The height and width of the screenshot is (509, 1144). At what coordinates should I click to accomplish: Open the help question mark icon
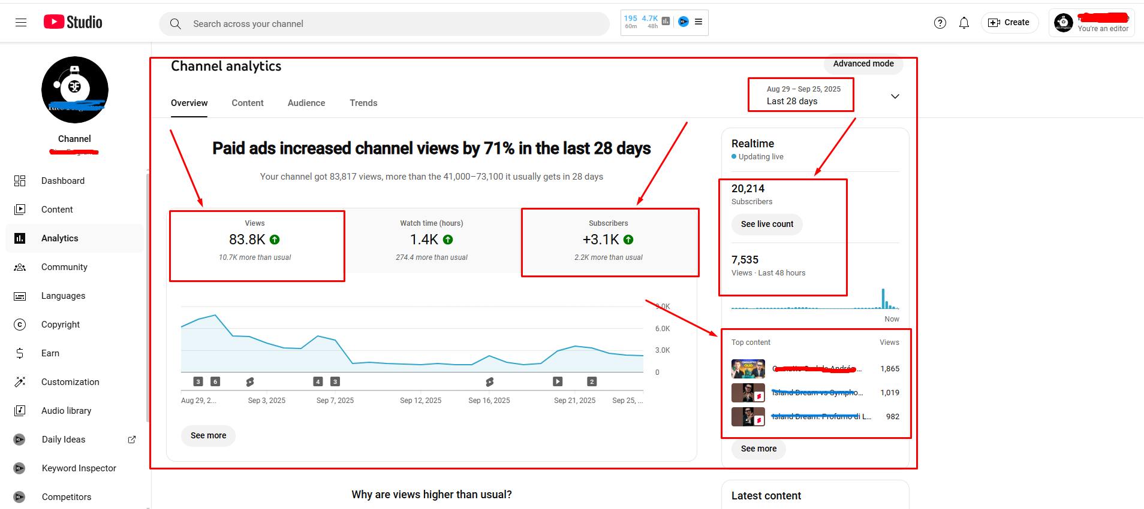pos(940,23)
